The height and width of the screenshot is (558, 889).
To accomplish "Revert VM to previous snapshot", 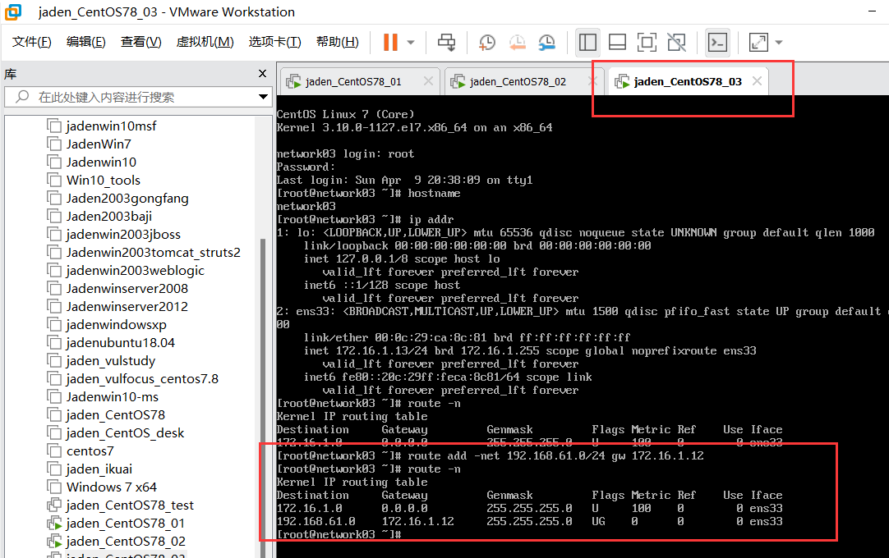I will 517,42.
